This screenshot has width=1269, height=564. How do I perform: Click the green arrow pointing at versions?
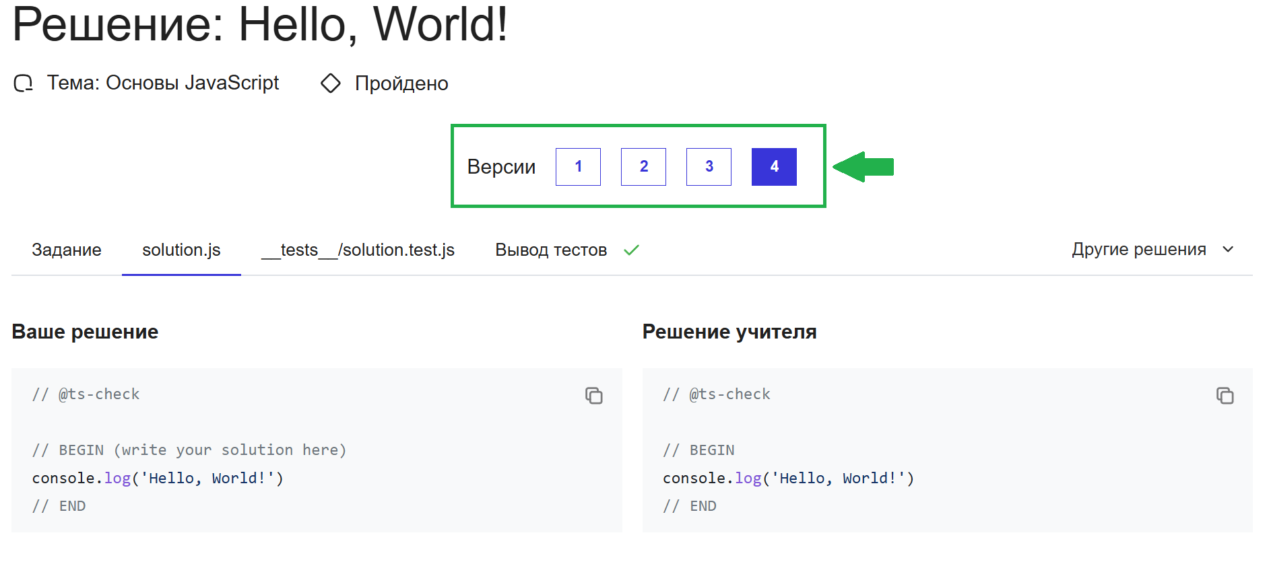864,167
